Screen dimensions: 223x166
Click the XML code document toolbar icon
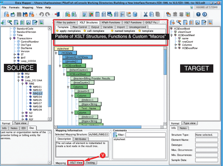103,14
